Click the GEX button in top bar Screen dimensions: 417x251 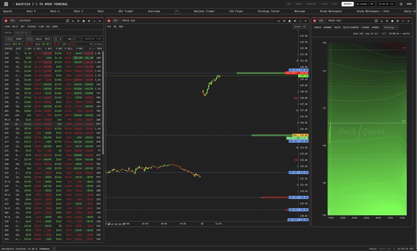pos(289,4)
